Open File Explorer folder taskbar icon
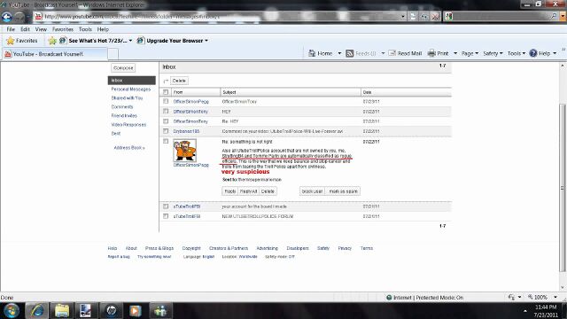The height and width of the screenshot is (319, 567). [62, 311]
